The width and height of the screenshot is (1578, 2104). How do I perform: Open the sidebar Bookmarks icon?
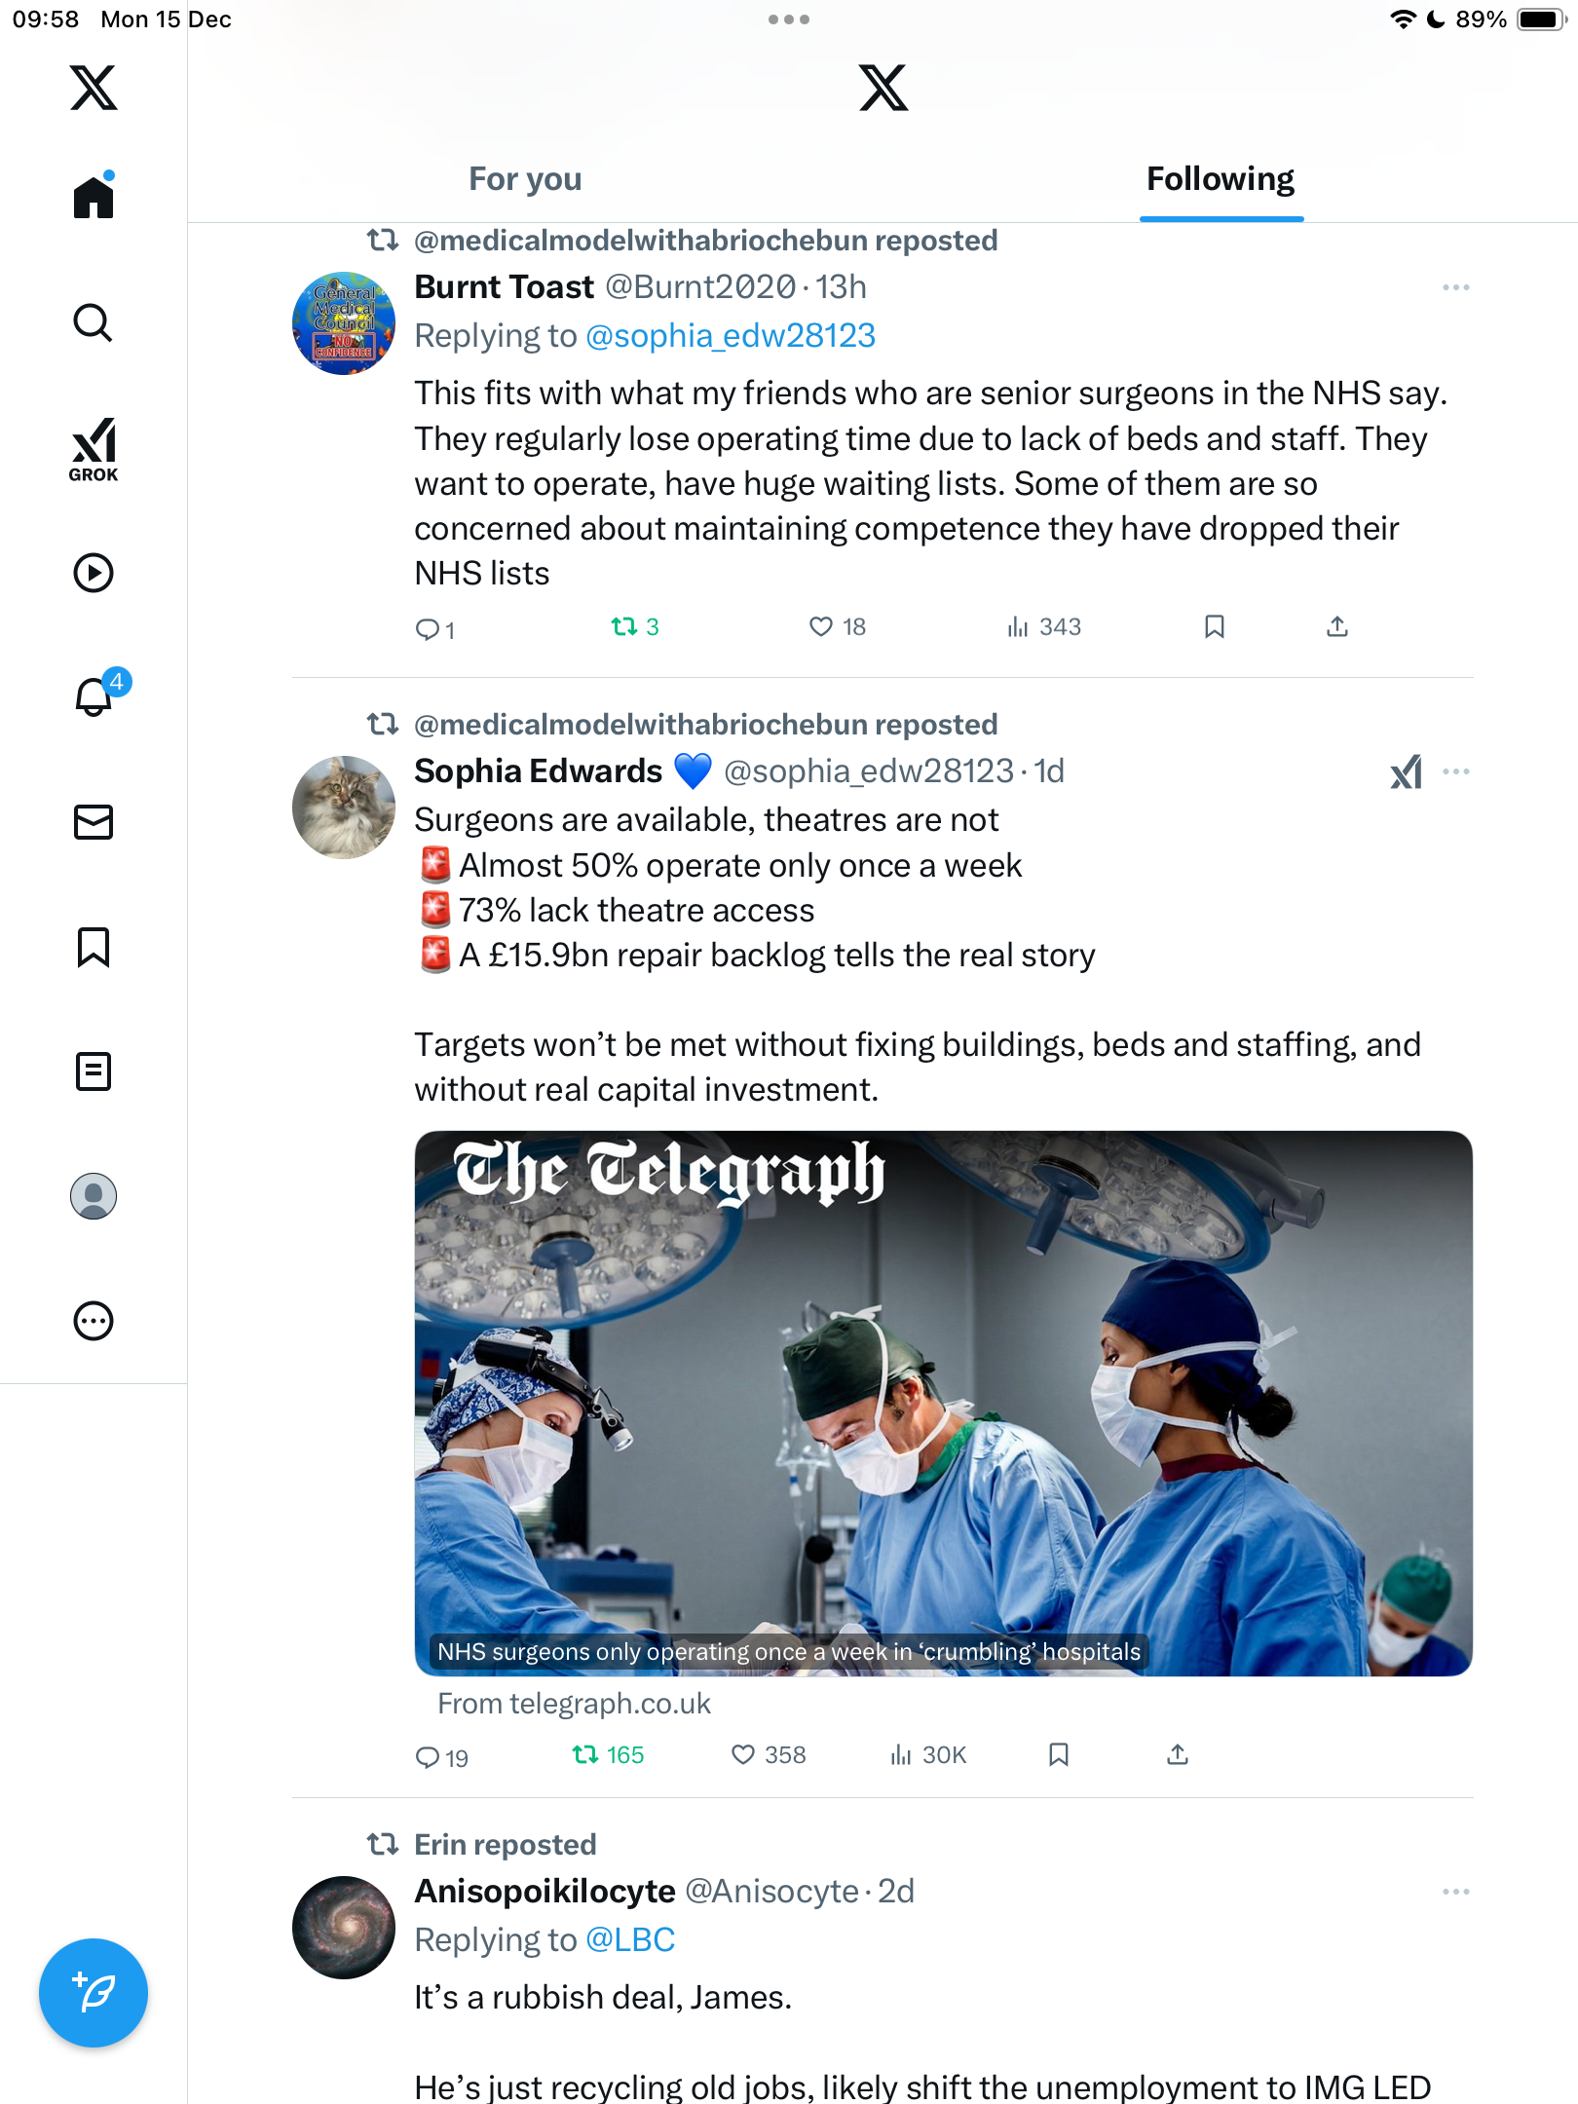(x=94, y=946)
